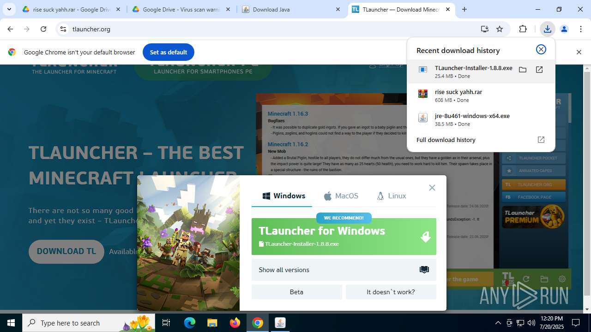
Task: Bookmark this page with the star
Action: tap(500, 29)
